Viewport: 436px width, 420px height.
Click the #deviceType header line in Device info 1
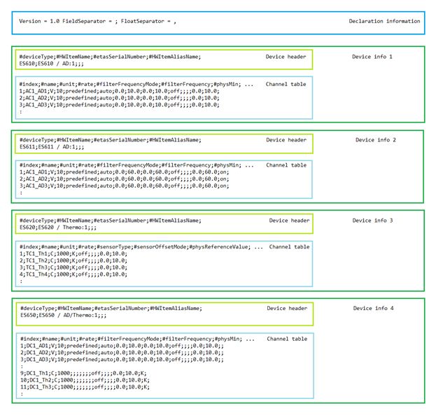tap(110, 57)
